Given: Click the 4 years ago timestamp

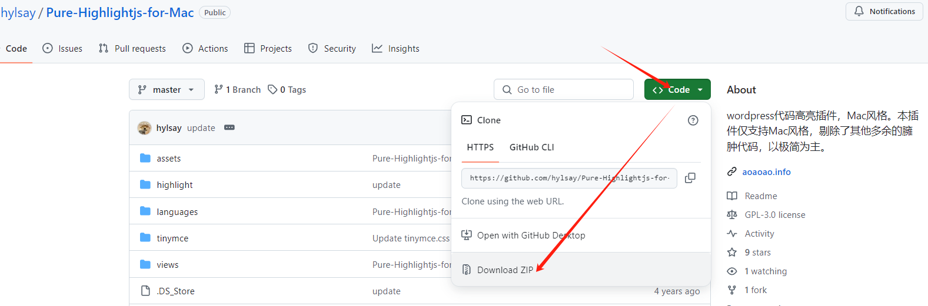Looking at the screenshot, I should pos(677,291).
